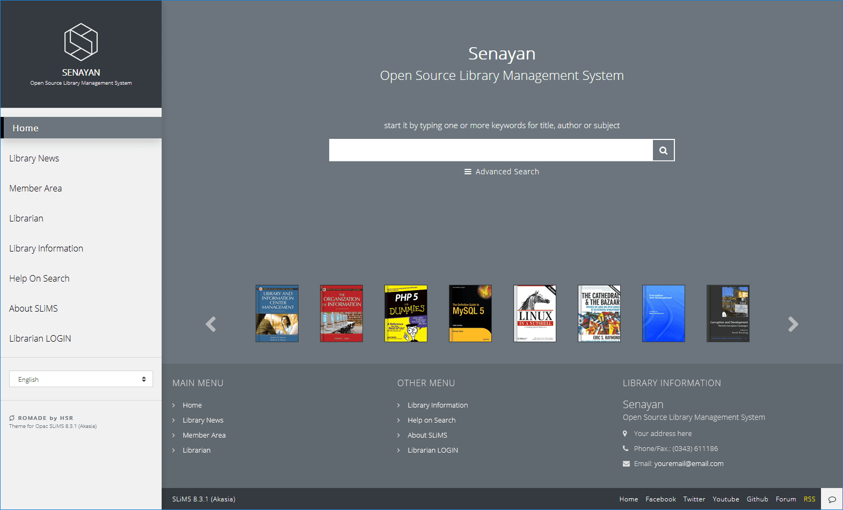Open language dropdown showing English
843x510 pixels.
pos(81,379)
